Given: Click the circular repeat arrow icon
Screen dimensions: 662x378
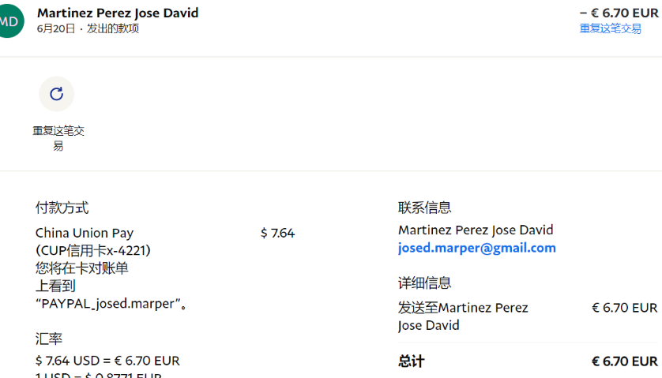Looking at the screenshot, I should 56,94.
